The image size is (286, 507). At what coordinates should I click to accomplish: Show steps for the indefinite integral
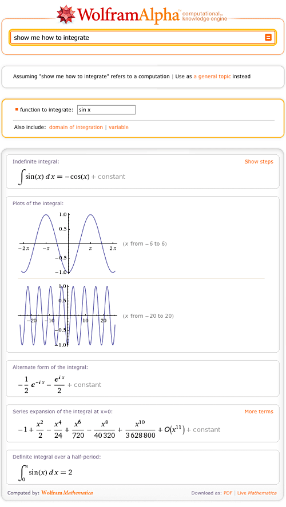pos(259,162)
